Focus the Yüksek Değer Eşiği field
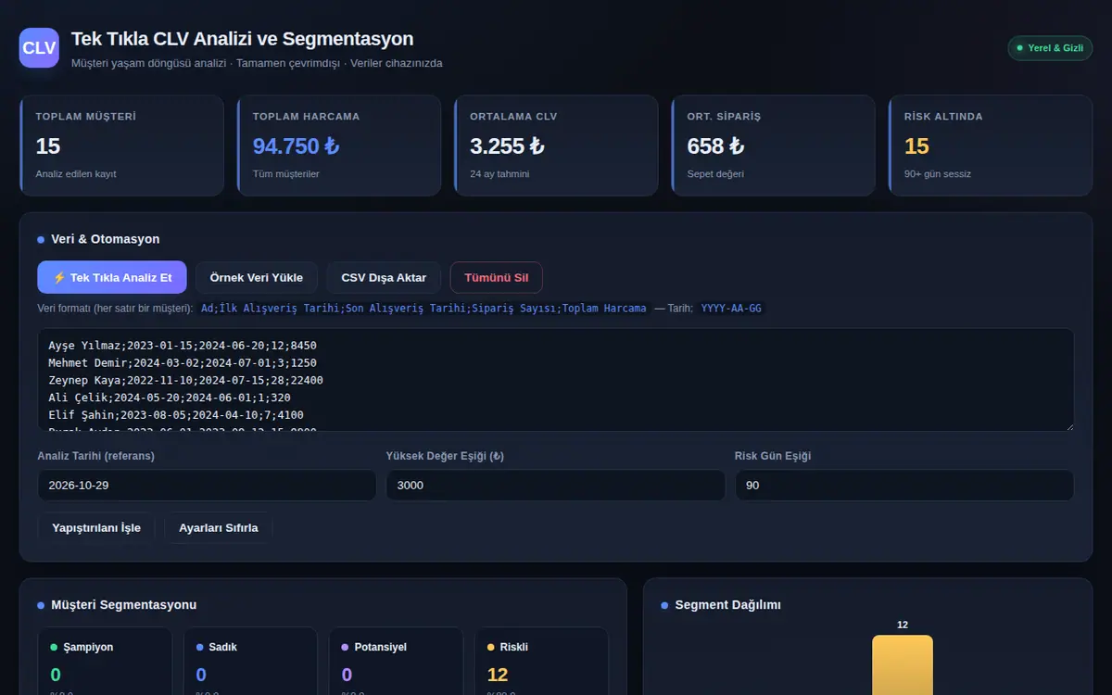The image size is (1112, 695). click(x=556, y=485)
